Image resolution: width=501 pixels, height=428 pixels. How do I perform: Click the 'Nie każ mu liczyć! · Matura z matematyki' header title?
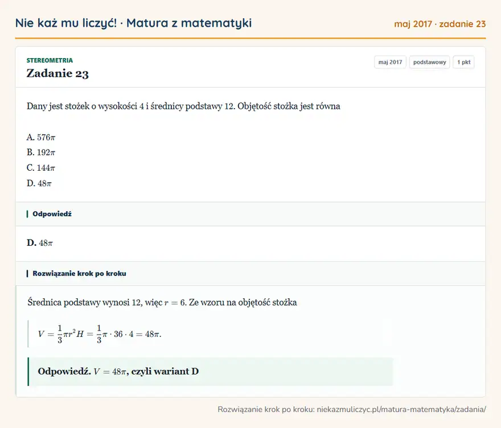[133, 23]
